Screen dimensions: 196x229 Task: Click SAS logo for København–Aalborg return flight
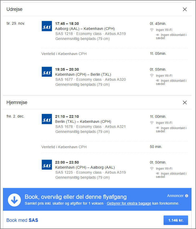[47, 165]
